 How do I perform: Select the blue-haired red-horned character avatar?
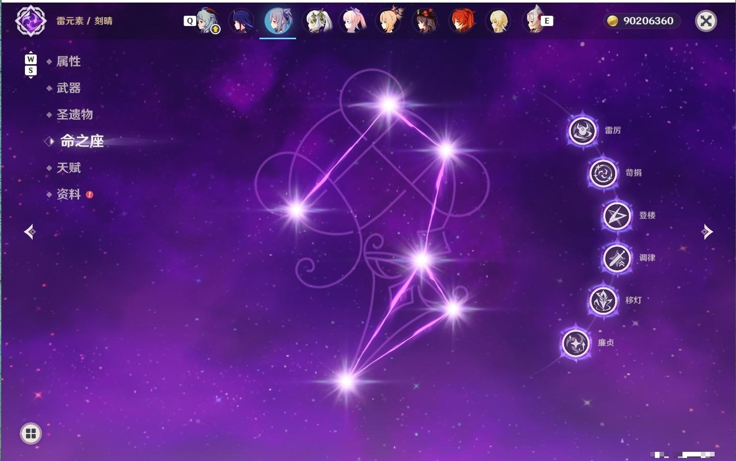(207, 21)
